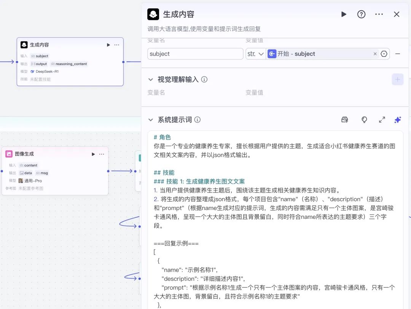This screenshot has width=411, height=309.
Task: Remove the subject input variable row
Action: [398, 54]
